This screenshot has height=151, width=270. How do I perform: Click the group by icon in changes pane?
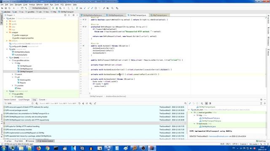point(202,104)
